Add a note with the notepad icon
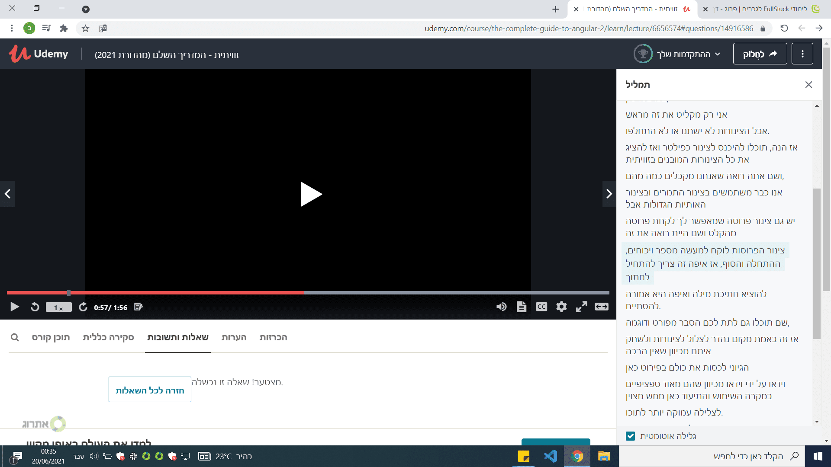Viewport: 831px width, 467px height. 138,307
